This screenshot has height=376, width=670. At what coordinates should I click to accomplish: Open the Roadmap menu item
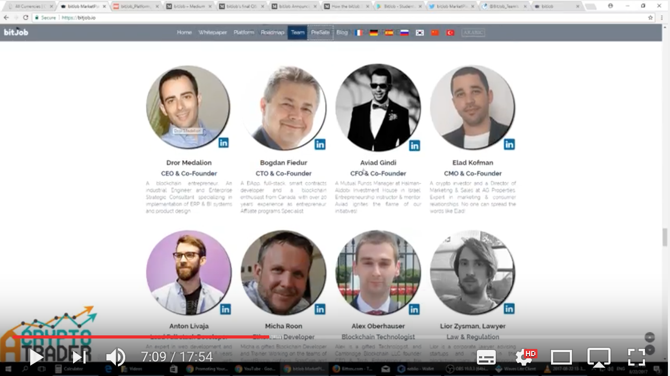click(272, 32)
